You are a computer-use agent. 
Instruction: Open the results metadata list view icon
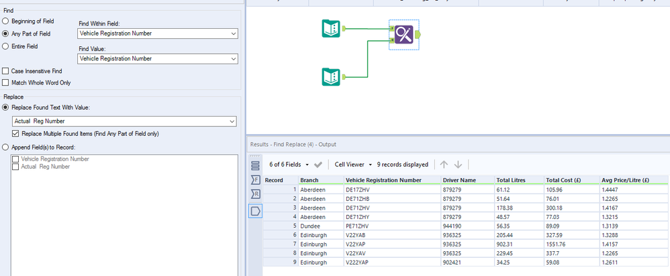pos(255,165)
